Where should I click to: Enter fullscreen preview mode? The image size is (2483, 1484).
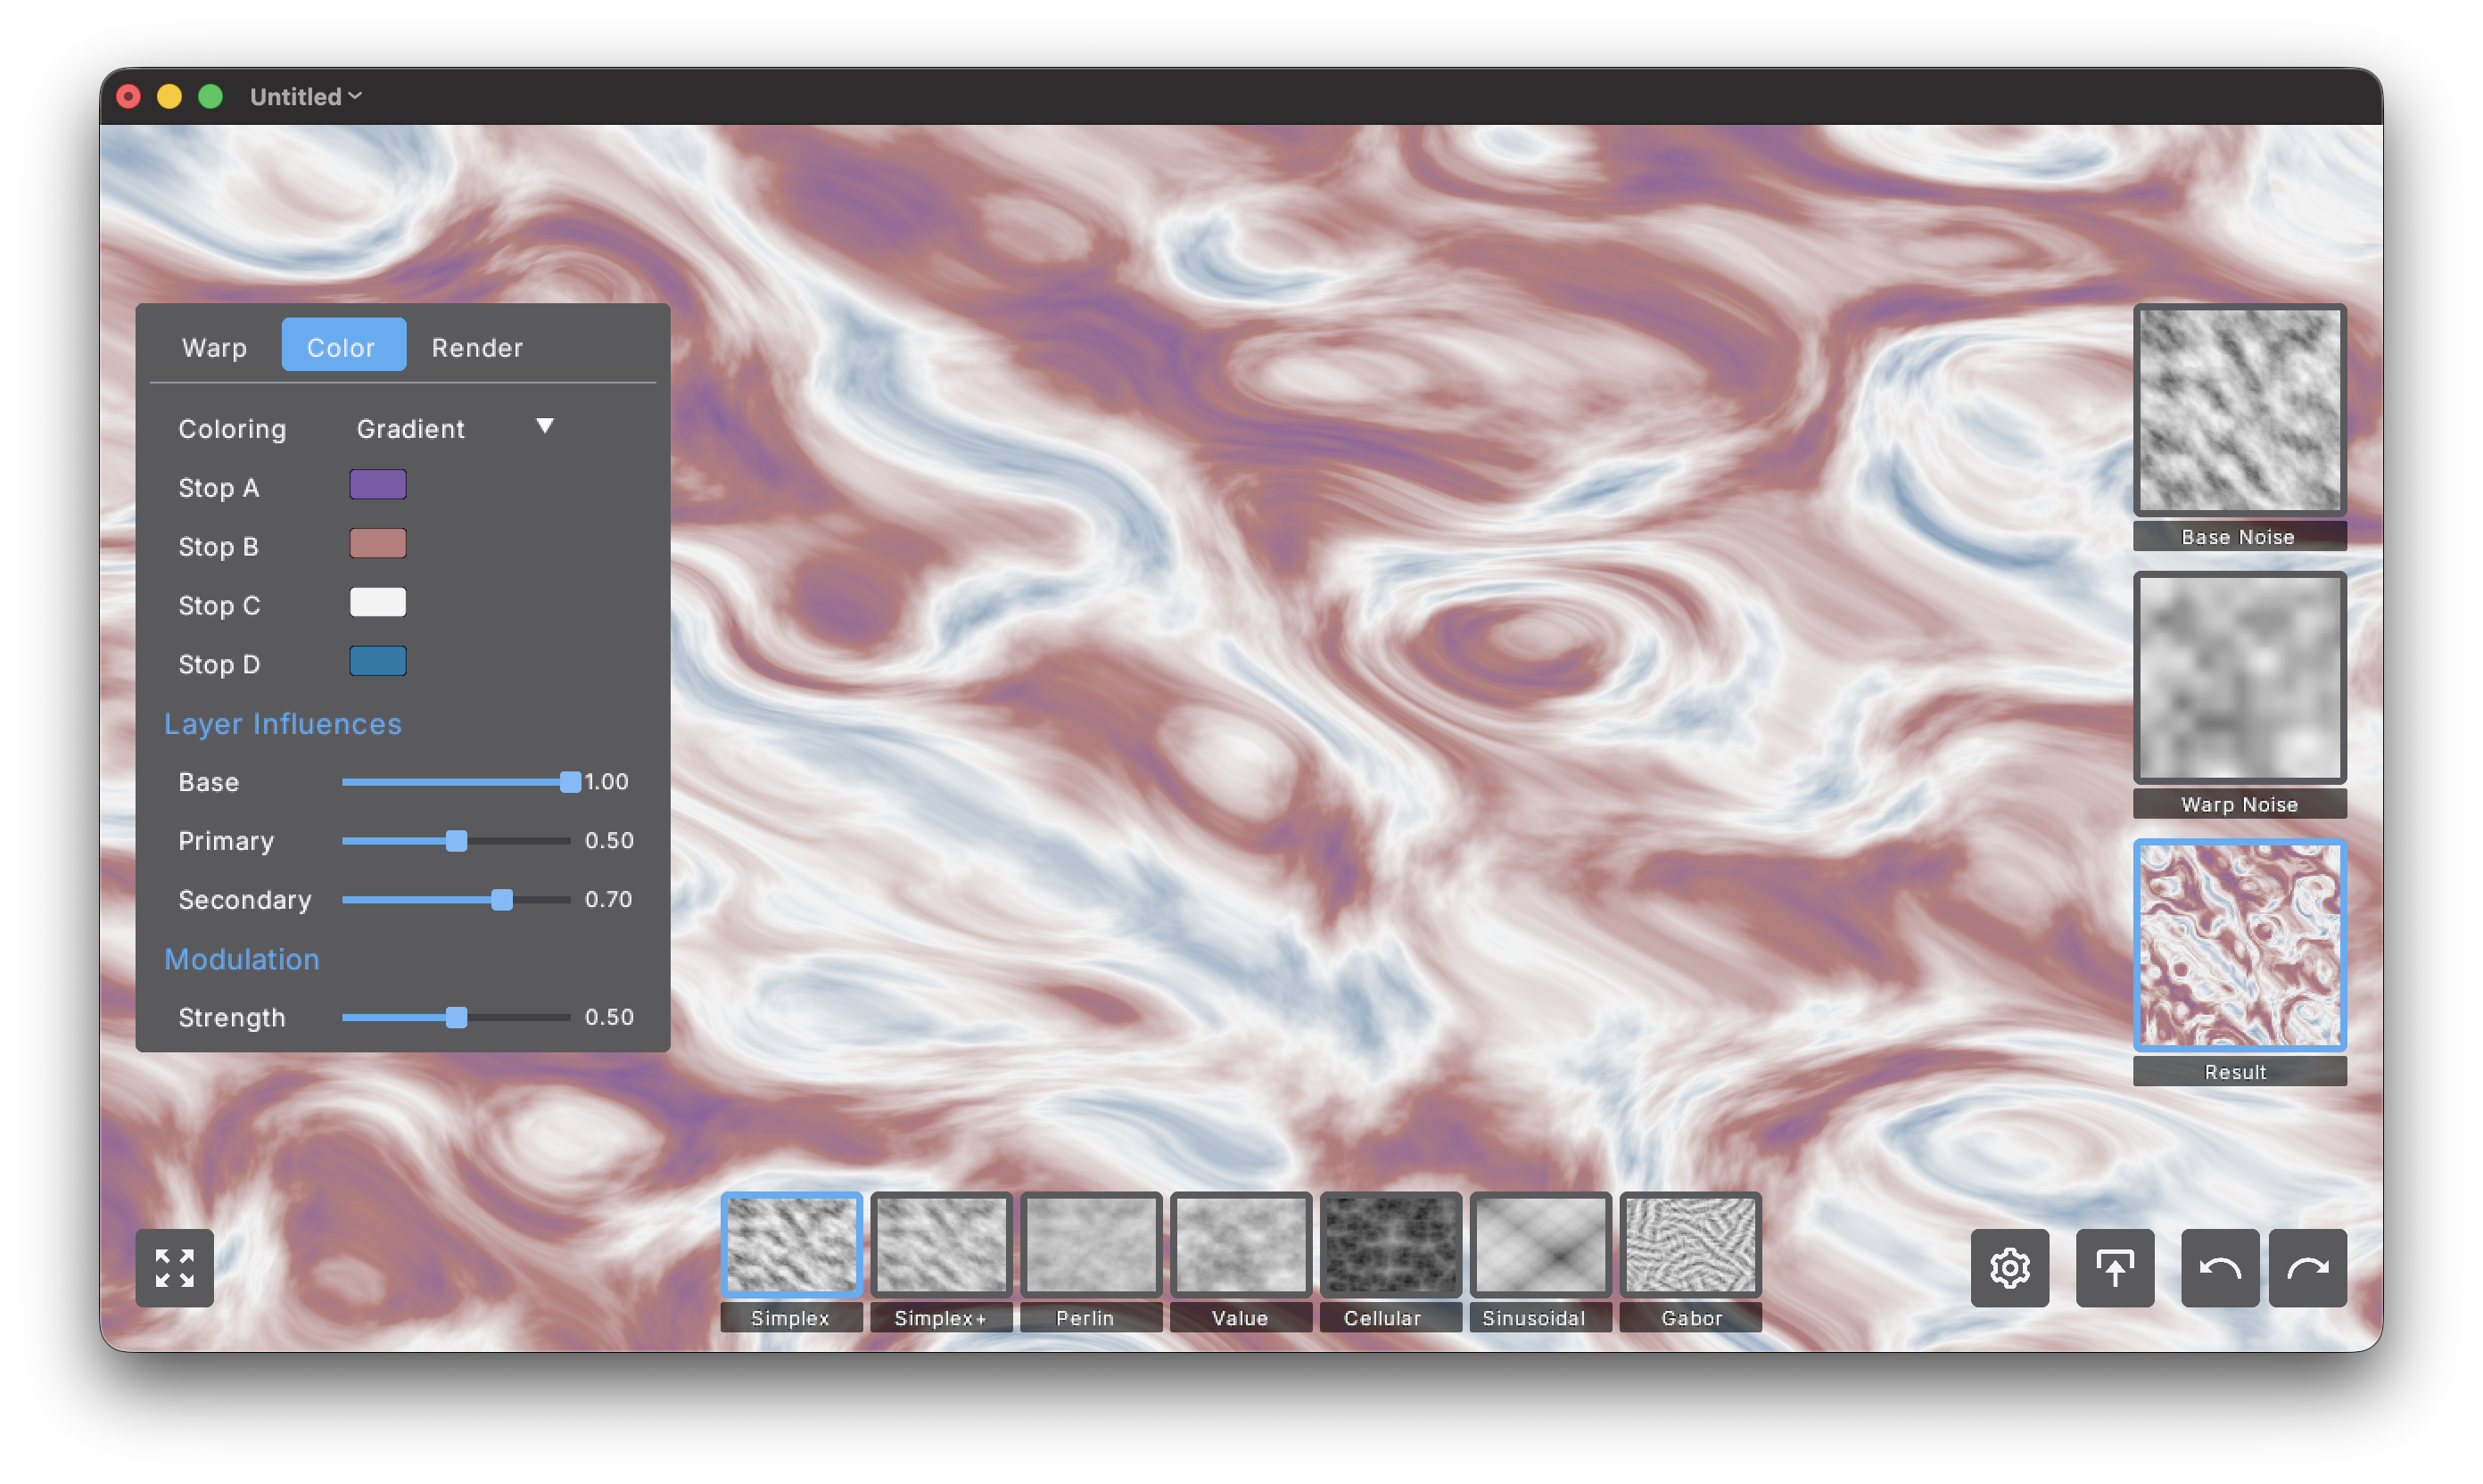pyautogui.click(x=174, y=1267)
